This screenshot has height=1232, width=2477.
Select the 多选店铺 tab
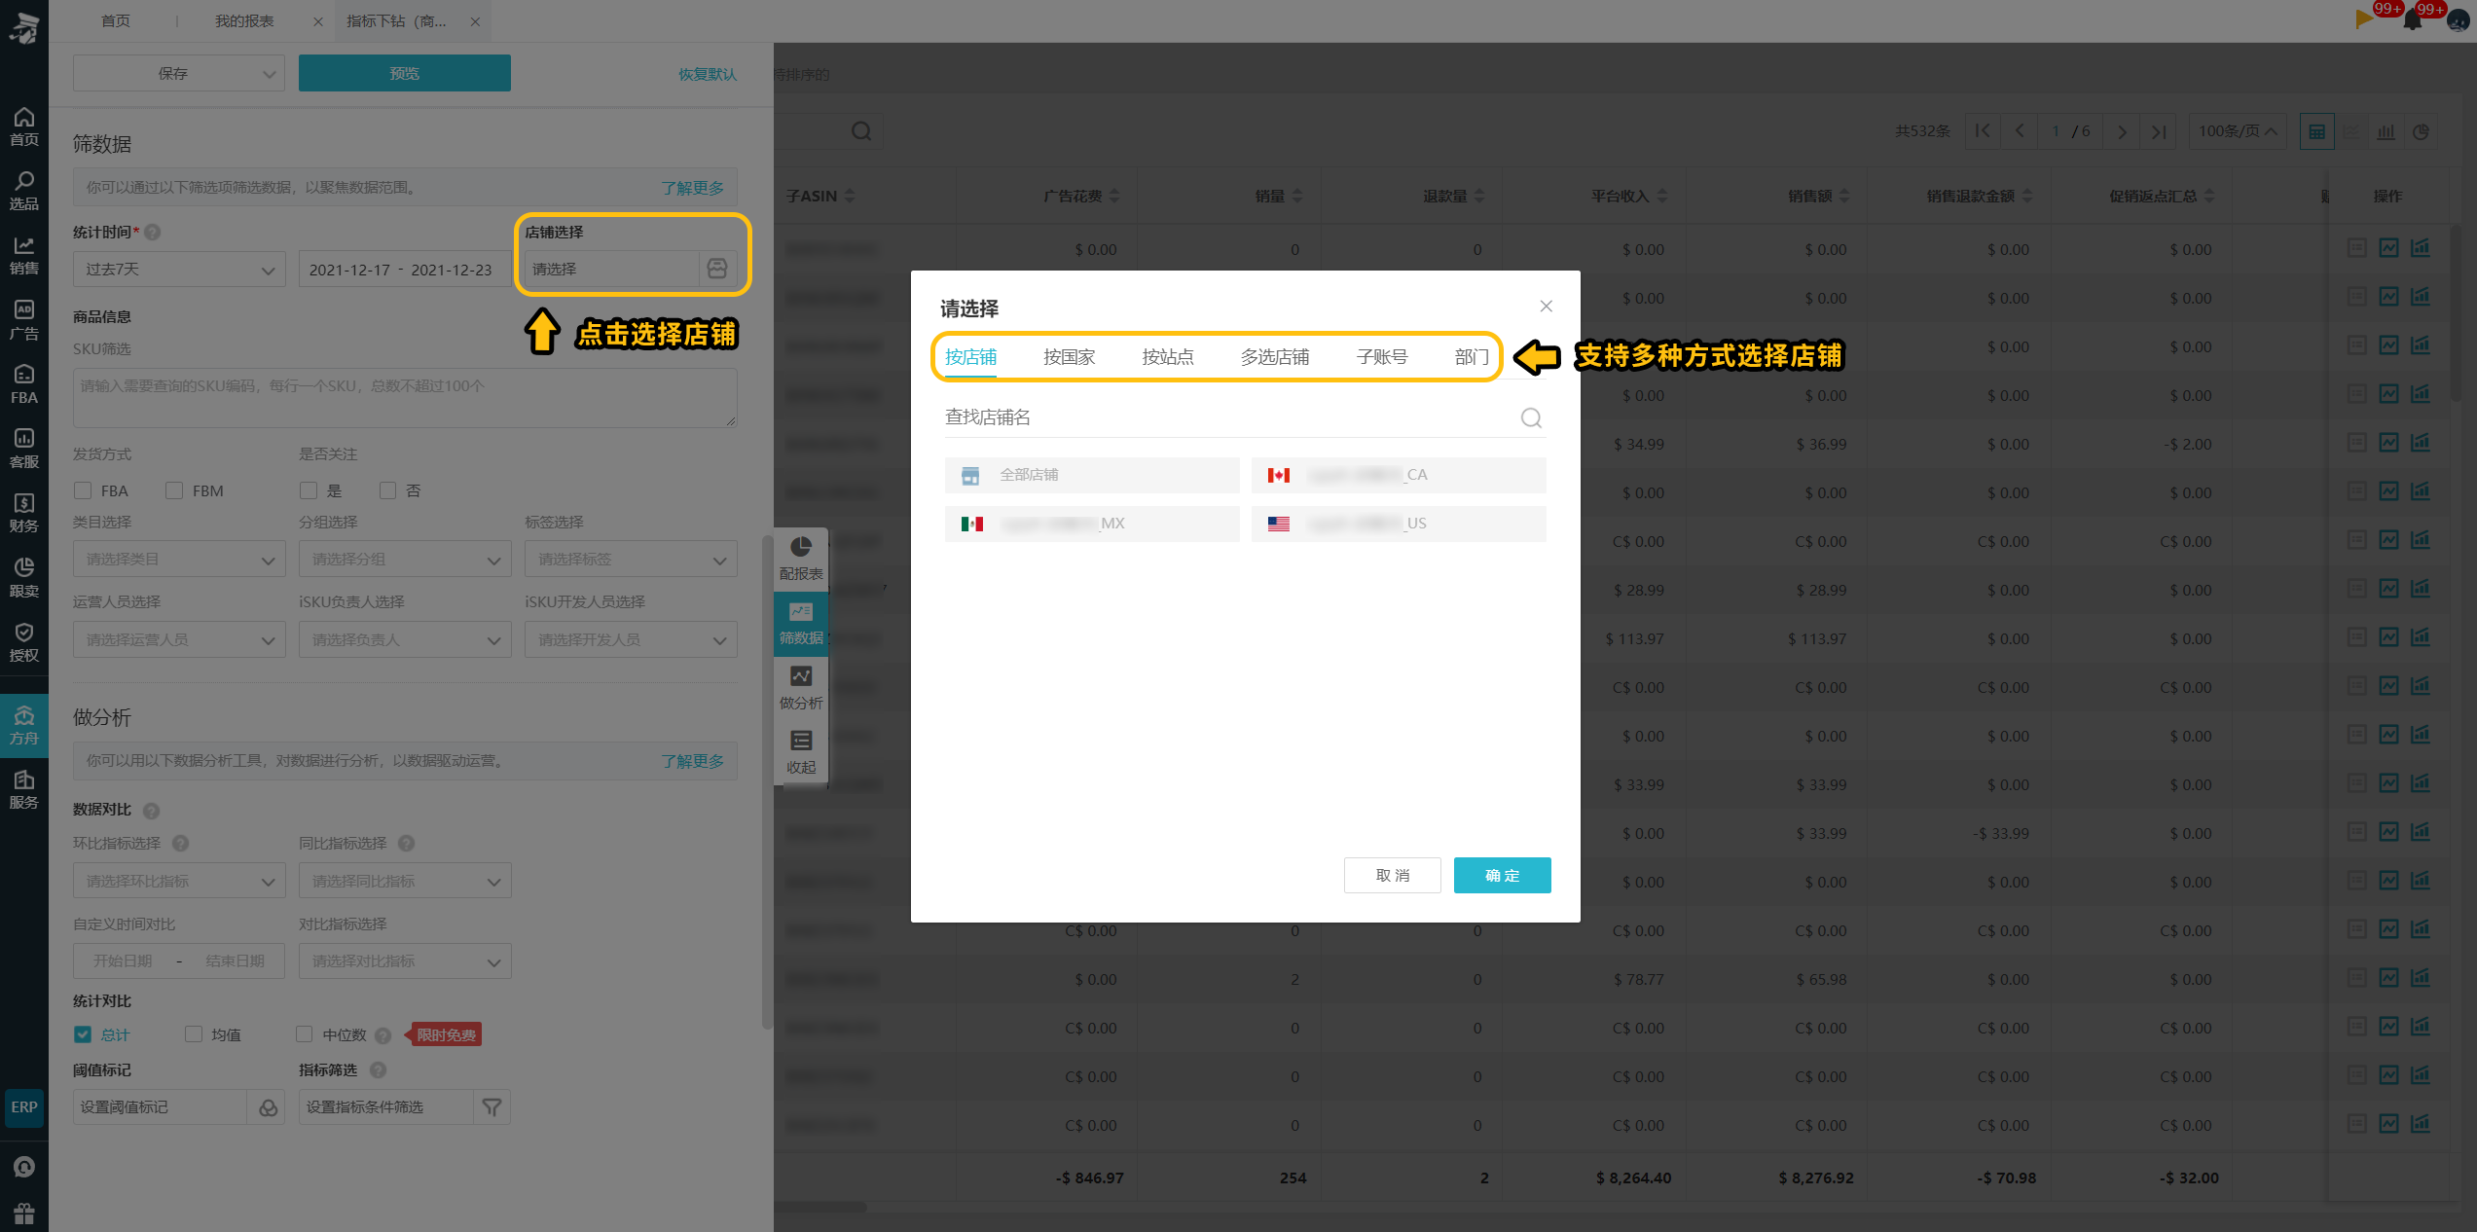click(x=1274, y=357)
